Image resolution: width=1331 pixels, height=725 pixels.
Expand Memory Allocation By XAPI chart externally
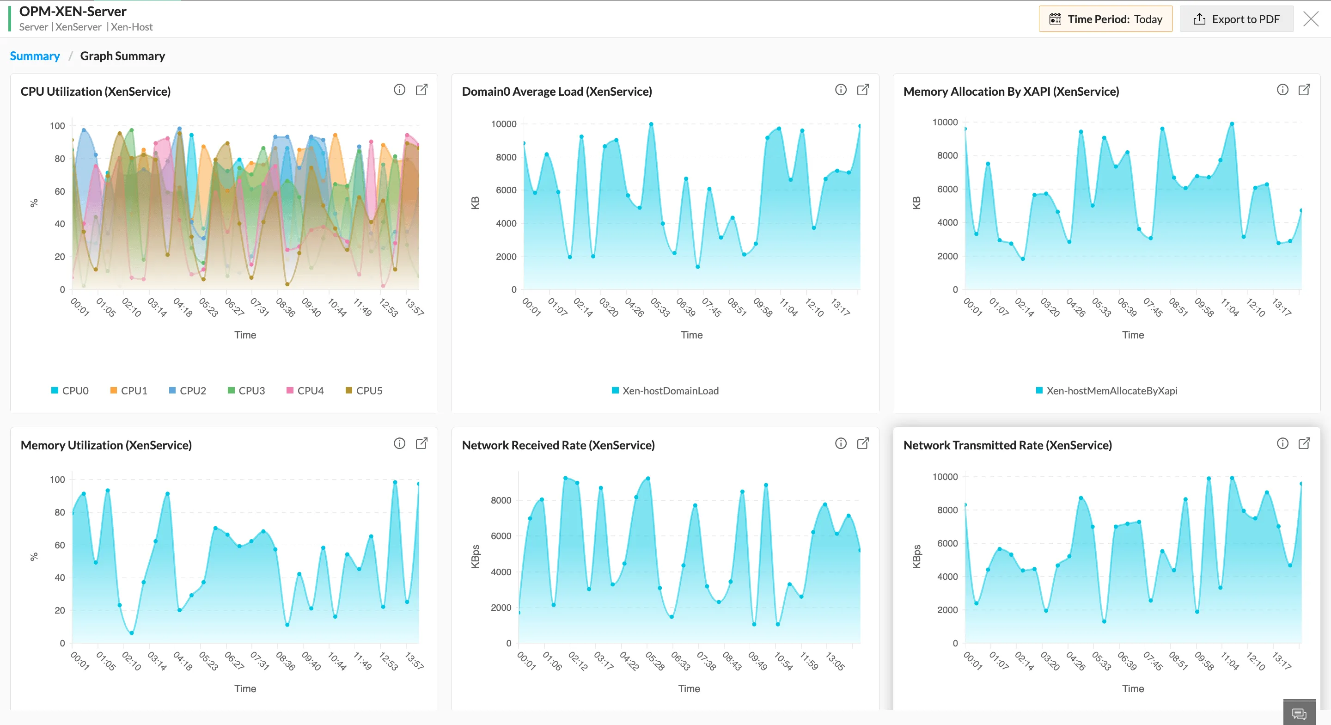coord(1304,89)
